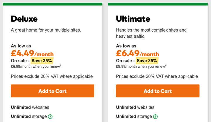Click the £9.99/month renewal text
Screen dimensions: 211x122
(x=140, y=66)
